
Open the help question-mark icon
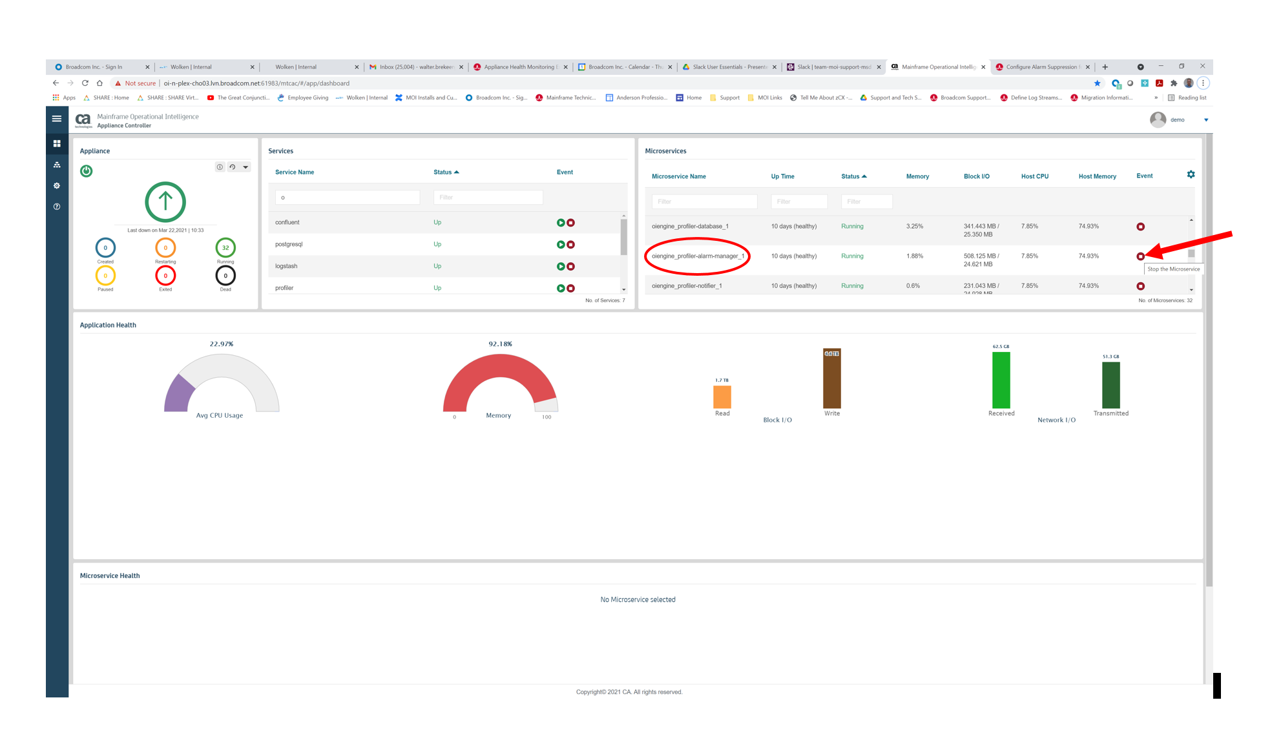(x=57, y=207)
